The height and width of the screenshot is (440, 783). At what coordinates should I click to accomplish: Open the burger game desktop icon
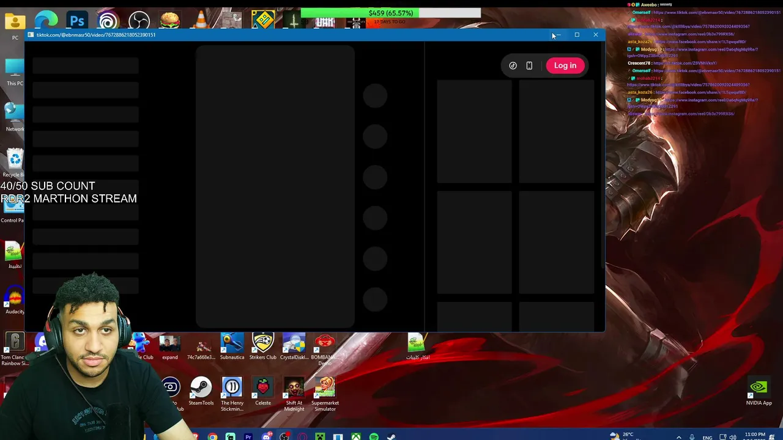(x=170, y=21)
